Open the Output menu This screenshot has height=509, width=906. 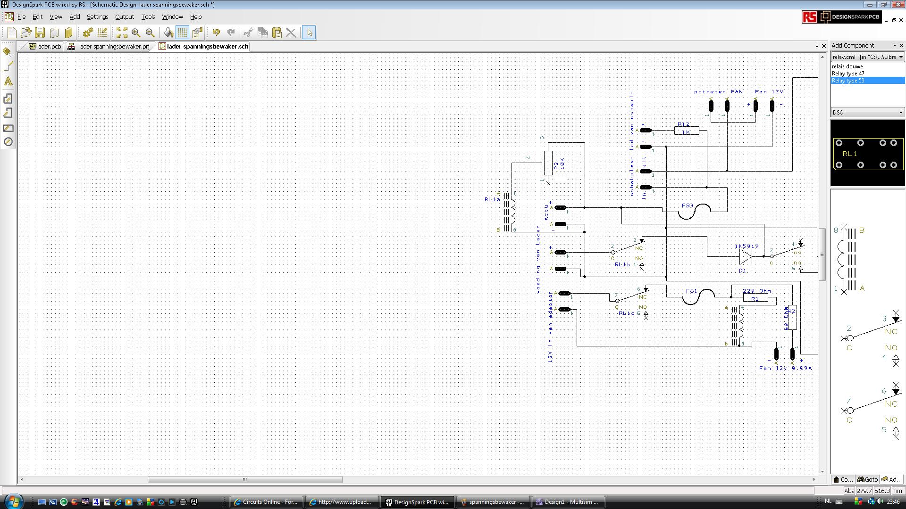coord(124,16)
